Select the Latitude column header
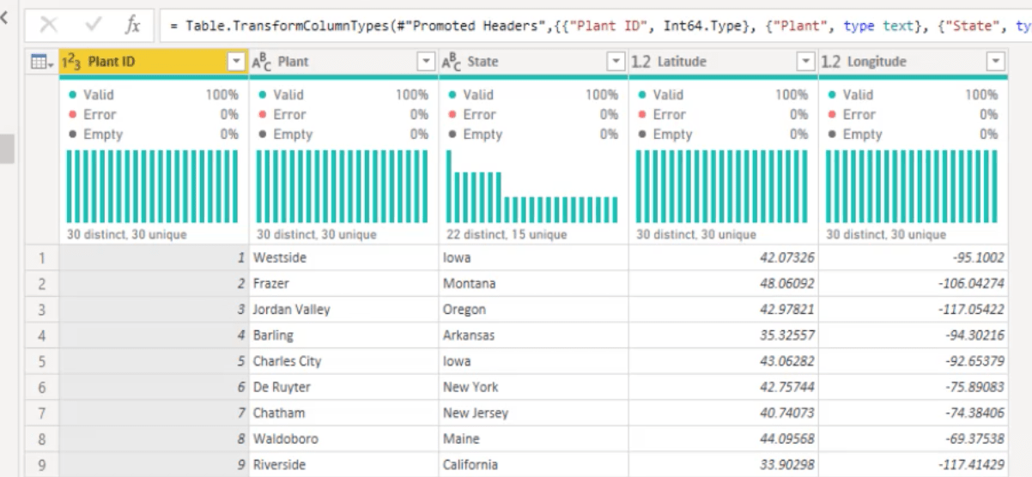1032x477 pixels. tap(723, 62)
